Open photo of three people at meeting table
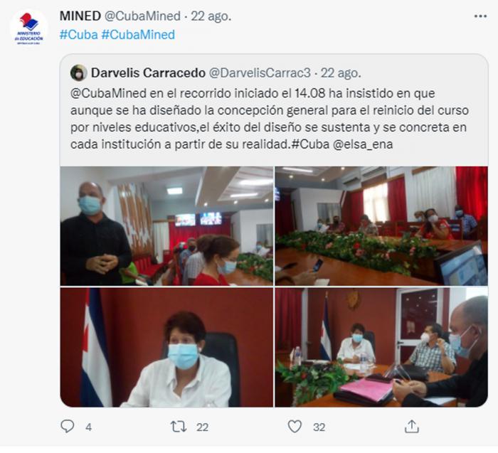Viewport: 498px width, 453px height. tap(381, 347)
